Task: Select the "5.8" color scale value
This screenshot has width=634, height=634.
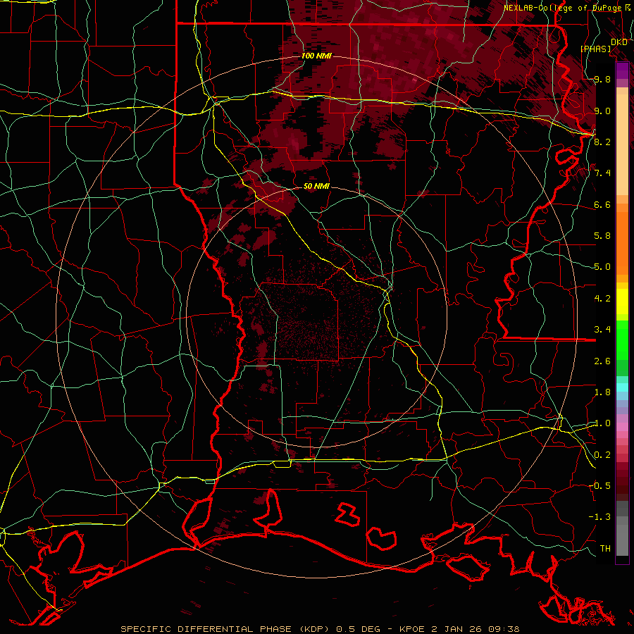Action: [x=602, y=236]
